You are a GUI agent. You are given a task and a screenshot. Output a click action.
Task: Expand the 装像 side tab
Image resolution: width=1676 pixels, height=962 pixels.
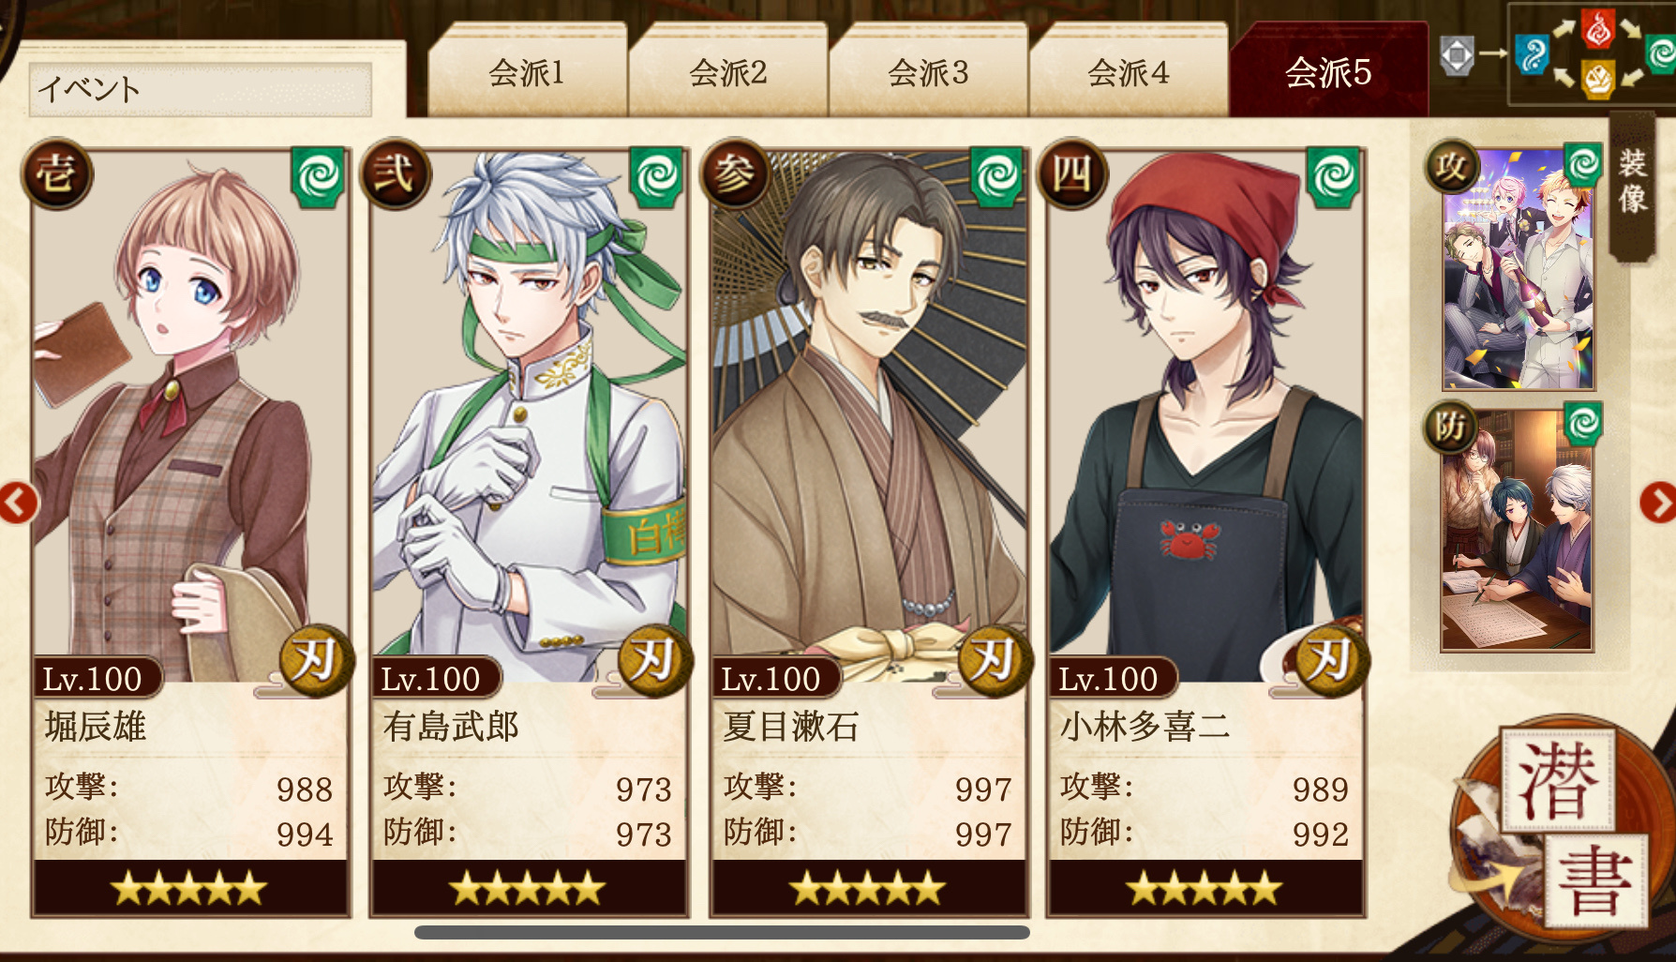click(1632, 183)
